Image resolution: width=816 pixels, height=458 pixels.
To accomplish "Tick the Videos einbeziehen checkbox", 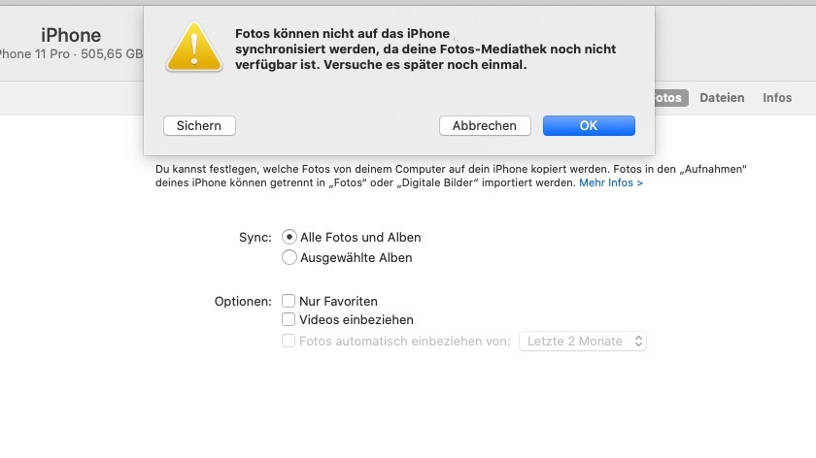I will pyautogui.click(x=289, y=319).
